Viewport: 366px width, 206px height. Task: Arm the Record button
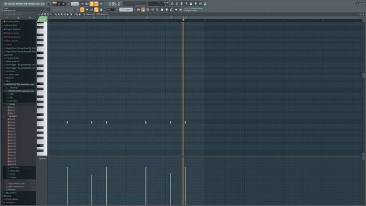69,4
